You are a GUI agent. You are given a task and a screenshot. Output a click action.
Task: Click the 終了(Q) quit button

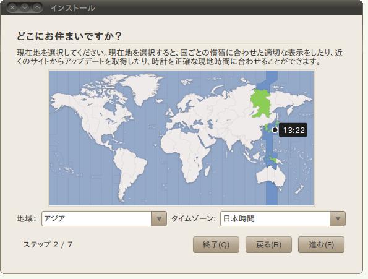216,245
